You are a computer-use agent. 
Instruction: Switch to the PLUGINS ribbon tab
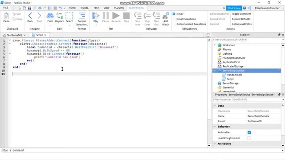tap(119, 8)
